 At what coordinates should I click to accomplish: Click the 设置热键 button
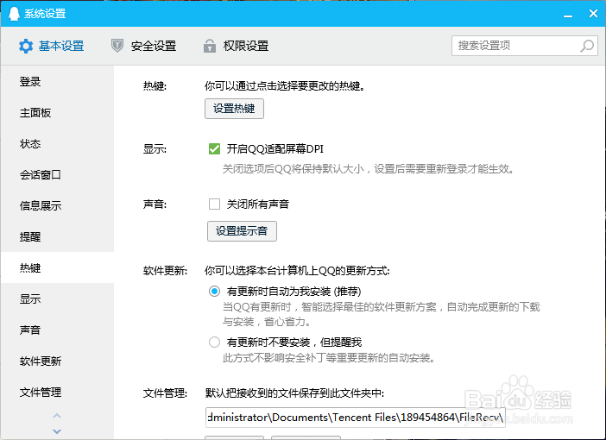tap(234, 109)
